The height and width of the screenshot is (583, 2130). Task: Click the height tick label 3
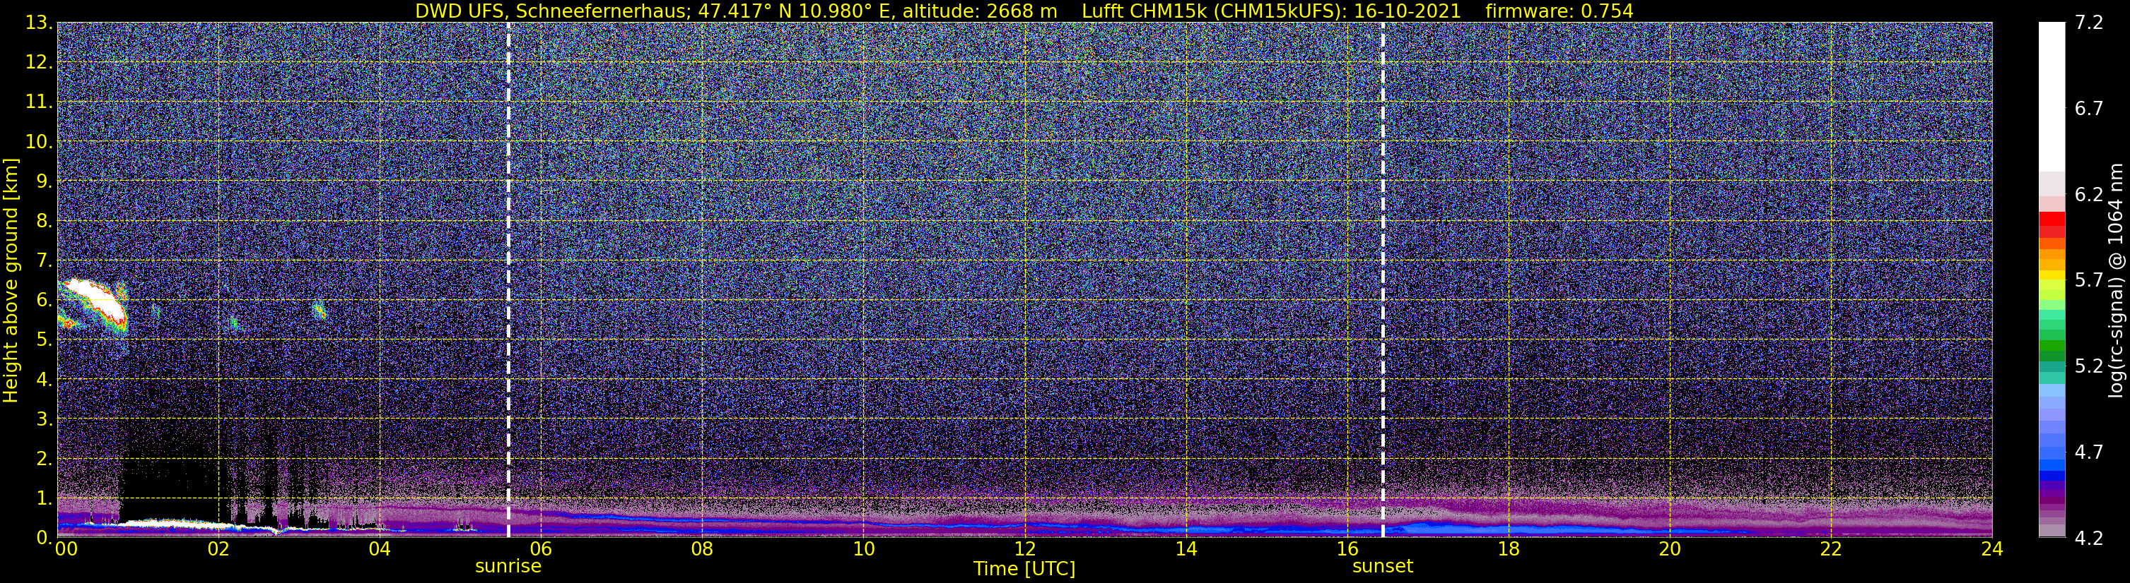(45, 419)
